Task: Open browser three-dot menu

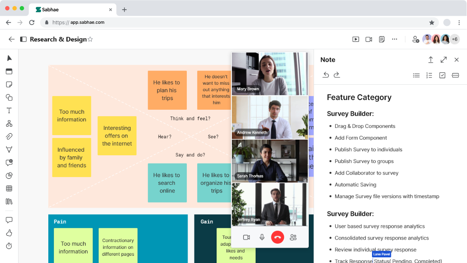Action: [x=459, y=23]
